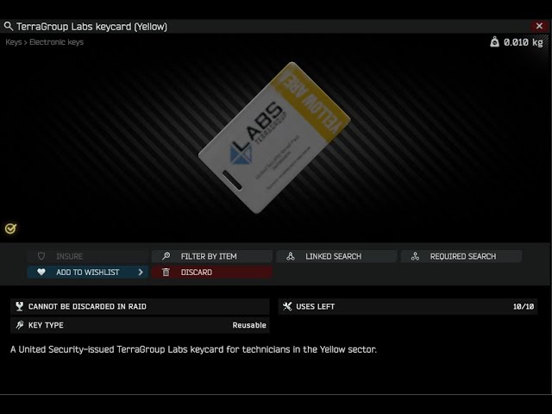Screen dimensions: 552x414
Task: Click the Filter by Item magnifier icon
Action: coord(166,256)
